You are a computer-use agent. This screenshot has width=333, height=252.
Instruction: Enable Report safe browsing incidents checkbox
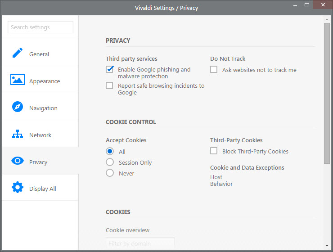tap(109, 85)
